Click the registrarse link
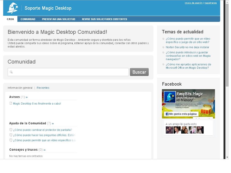 click(x=210, y=3)
